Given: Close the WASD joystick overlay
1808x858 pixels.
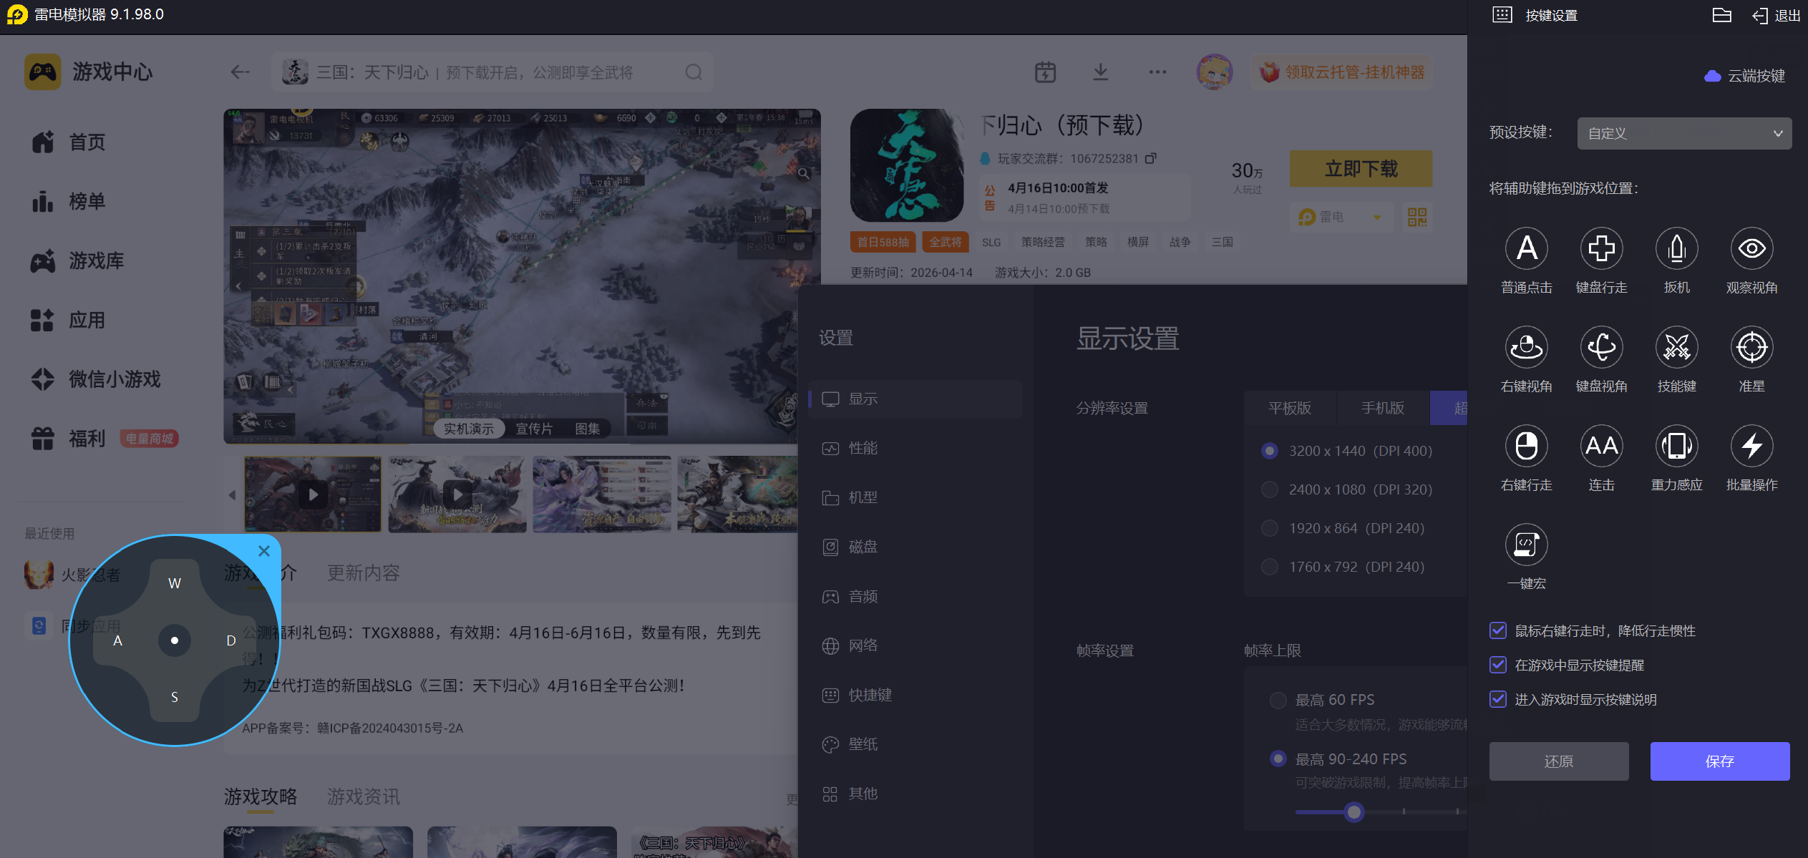Looking at the screenshot, I should click(264, 551).
